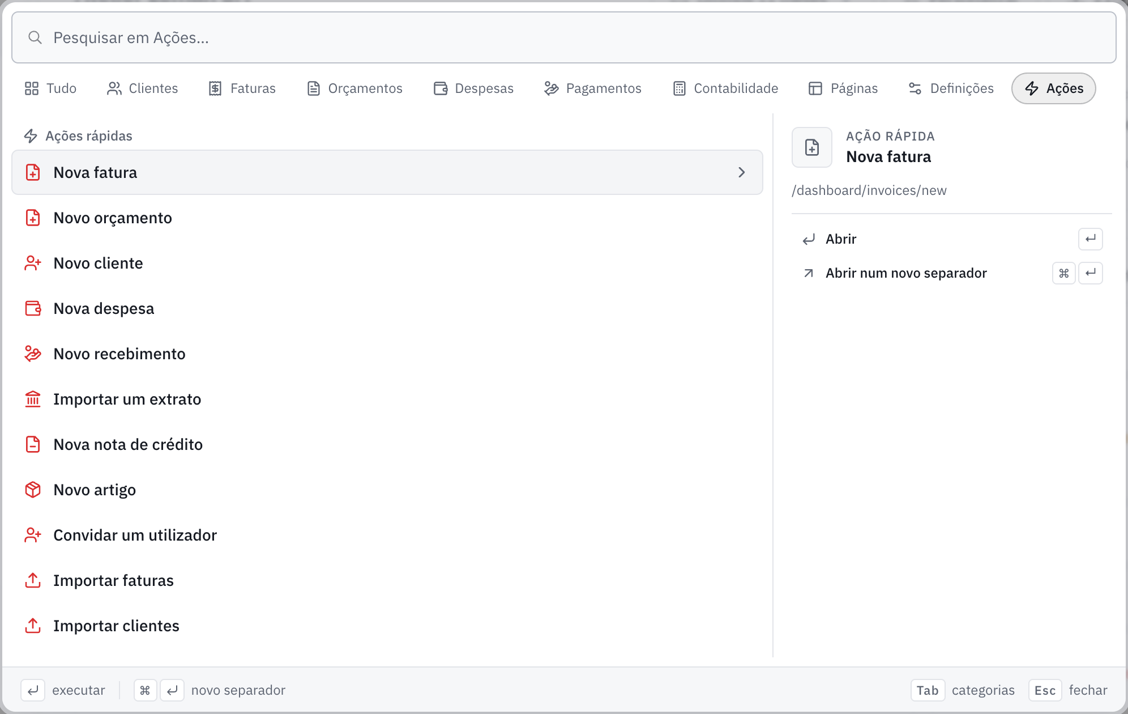The height and width of the screenshot is (714, 1128).
Task: Open the Clientes category tab
Action: click(142, 88)
